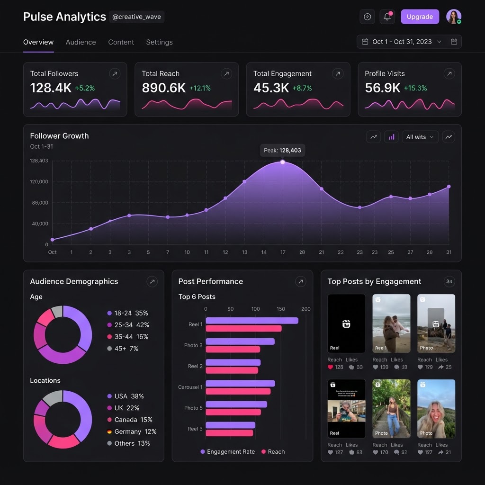Select the bar chart view in Follower Growth
The width and height of the screenshot is (485, 485).
(391, 137)
